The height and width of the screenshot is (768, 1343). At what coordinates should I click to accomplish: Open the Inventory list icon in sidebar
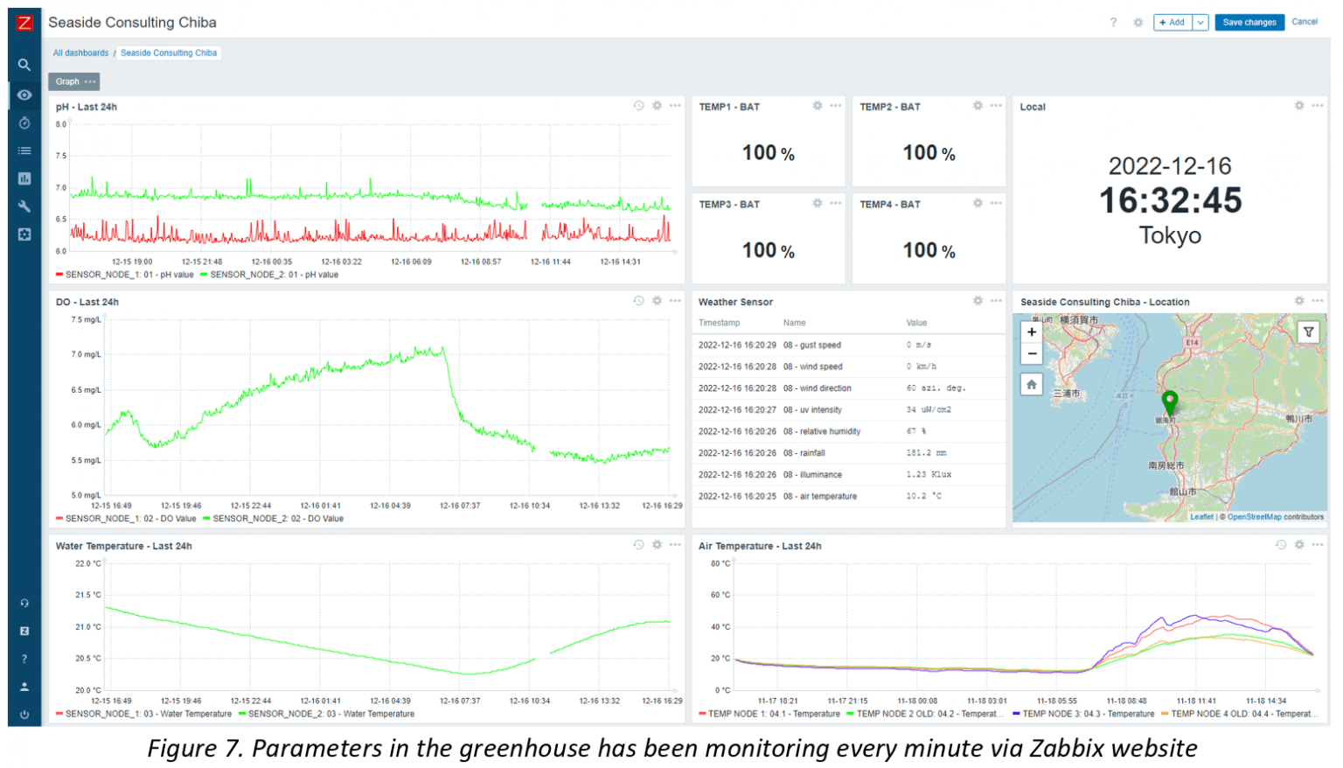tap(24, 150)
